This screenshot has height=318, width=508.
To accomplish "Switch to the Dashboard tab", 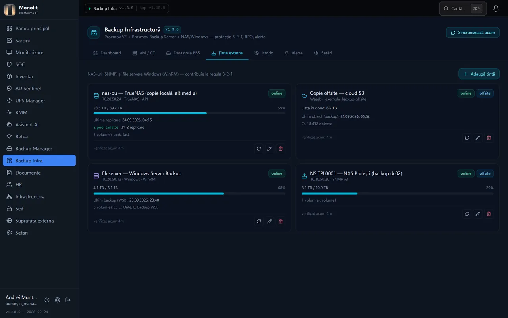I will 107,53.
